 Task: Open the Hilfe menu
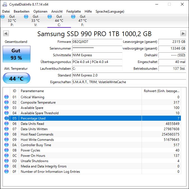click(x=88, y=11)
